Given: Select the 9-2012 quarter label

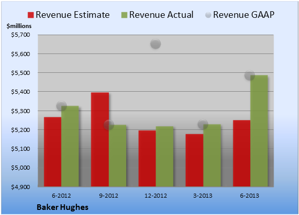Looking at the screenshot, I should 109,196.
